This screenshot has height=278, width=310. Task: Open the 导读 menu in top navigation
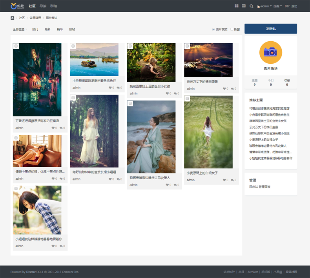[x=43, y=6]
